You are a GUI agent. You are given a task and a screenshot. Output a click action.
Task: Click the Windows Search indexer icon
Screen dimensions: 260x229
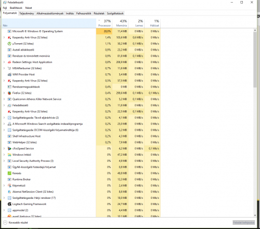pyautogui.click(x=9, y=124)
